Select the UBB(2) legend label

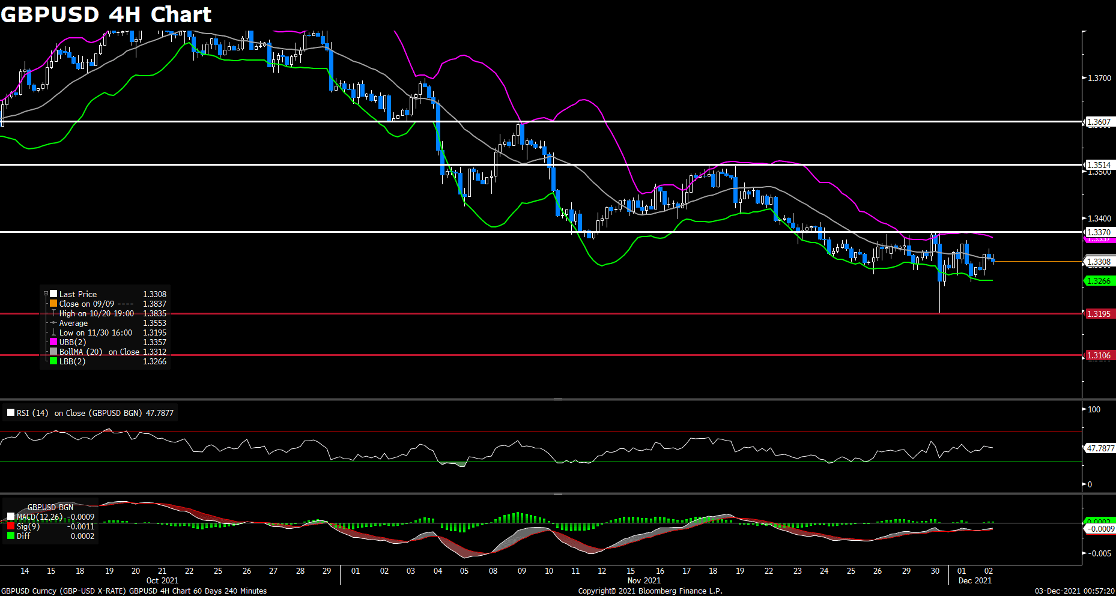[x=73, y=342]
